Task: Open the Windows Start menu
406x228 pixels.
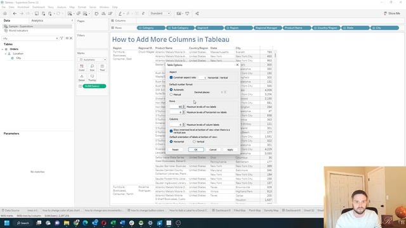Action: pos(7,223)
